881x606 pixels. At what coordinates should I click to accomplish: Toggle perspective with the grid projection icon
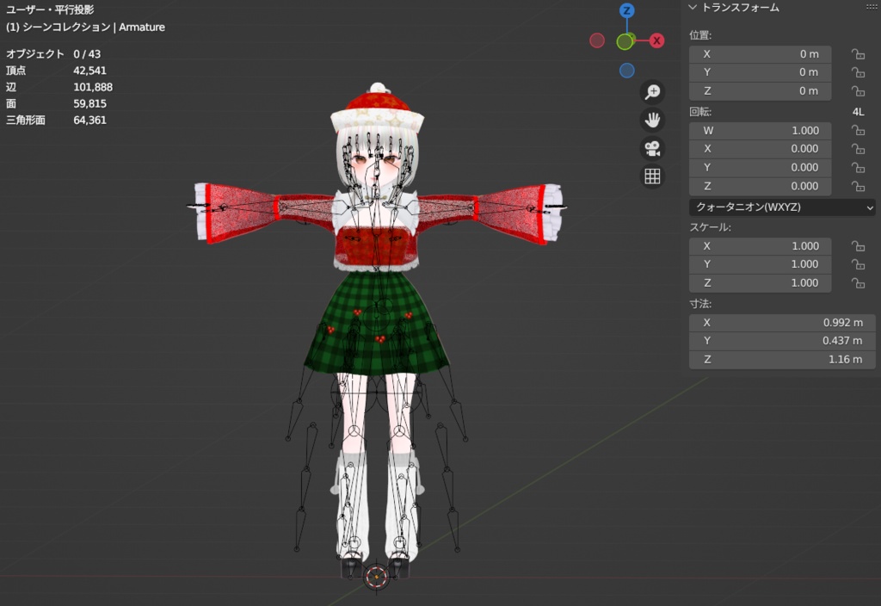652,176
